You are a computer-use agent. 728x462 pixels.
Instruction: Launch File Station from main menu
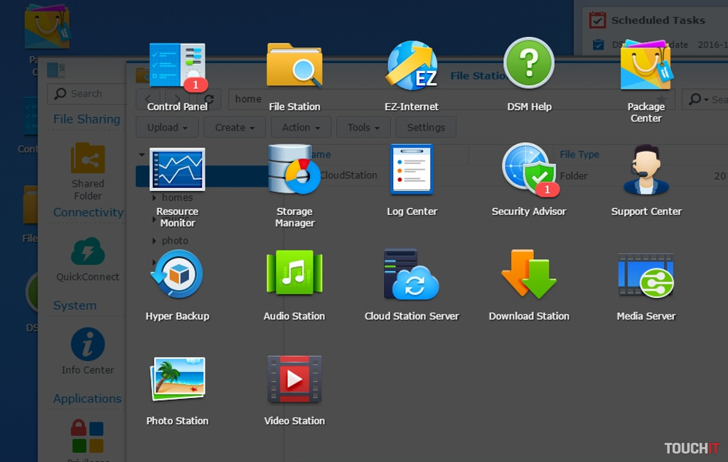point(294,67)
